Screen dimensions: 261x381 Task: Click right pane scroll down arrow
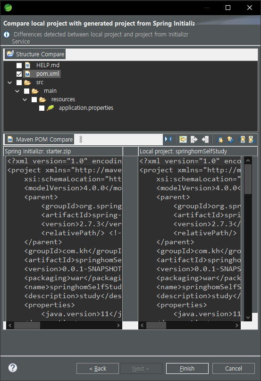coord(248,317)
